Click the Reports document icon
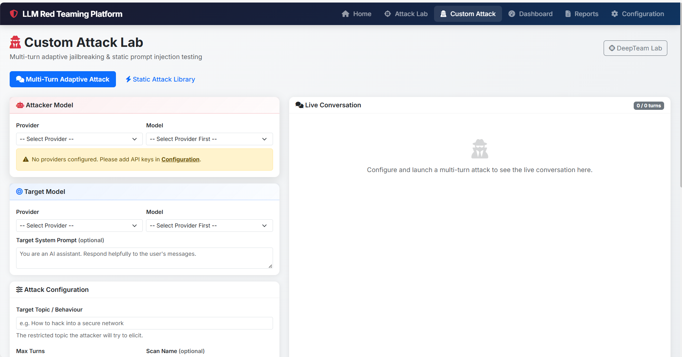682x357 pixels. [x=568, y=14]
